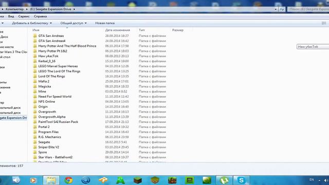Click the GTA San Andreas folder icon
The image size is (329, 185).
35,36
